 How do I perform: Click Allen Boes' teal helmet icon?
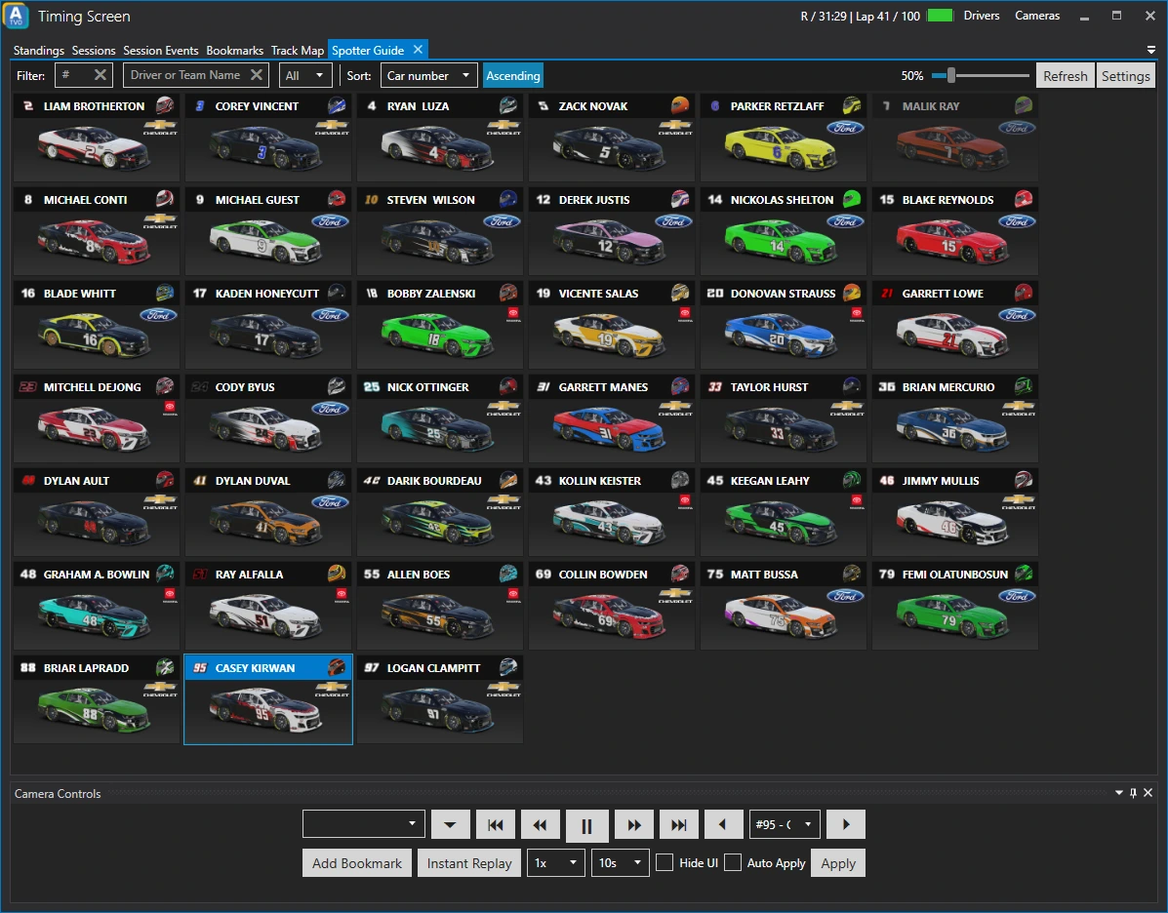[508, 574]
